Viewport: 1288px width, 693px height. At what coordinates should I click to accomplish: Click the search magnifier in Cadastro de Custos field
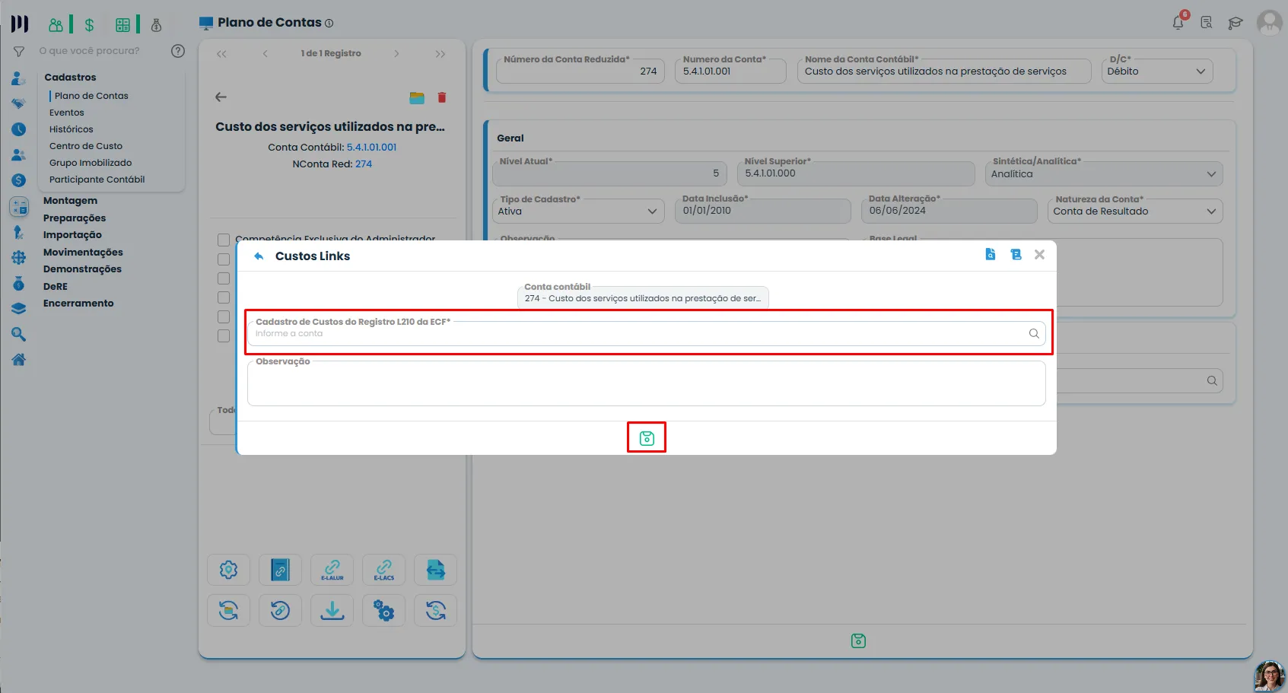click(x=1034, y=333)
